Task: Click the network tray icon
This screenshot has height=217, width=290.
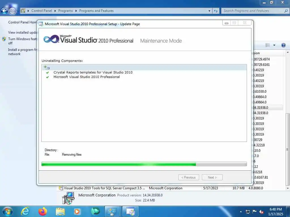Action: click(248, 212)
